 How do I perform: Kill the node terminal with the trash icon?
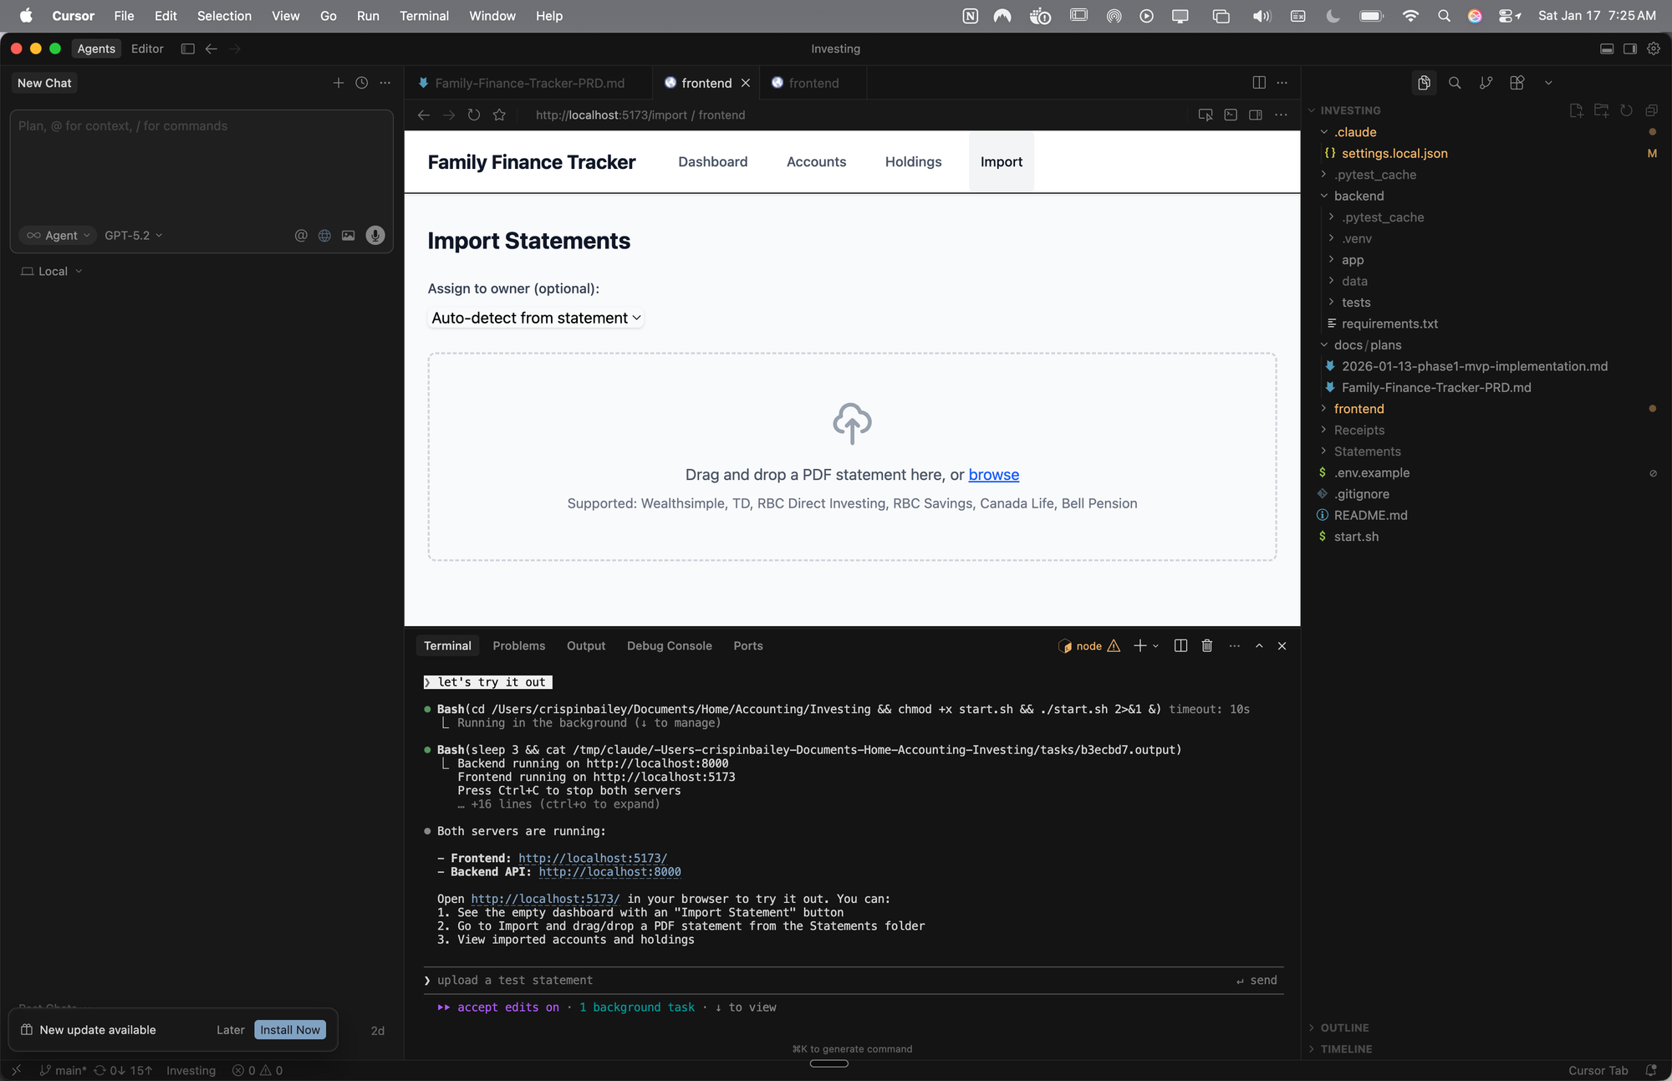pyautogui.click(x=1207, y=645)
